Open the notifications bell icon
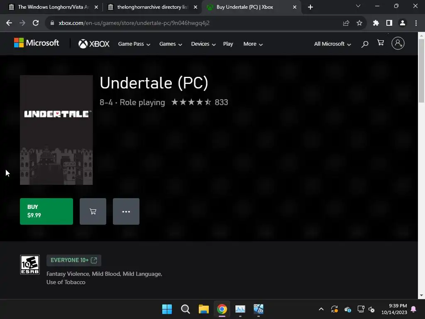 click(x=414, y=309)
